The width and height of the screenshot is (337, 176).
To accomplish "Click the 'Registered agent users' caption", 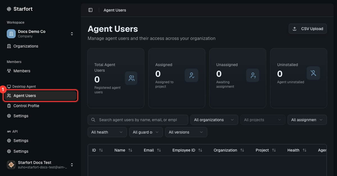I will [x=108, y=90].
